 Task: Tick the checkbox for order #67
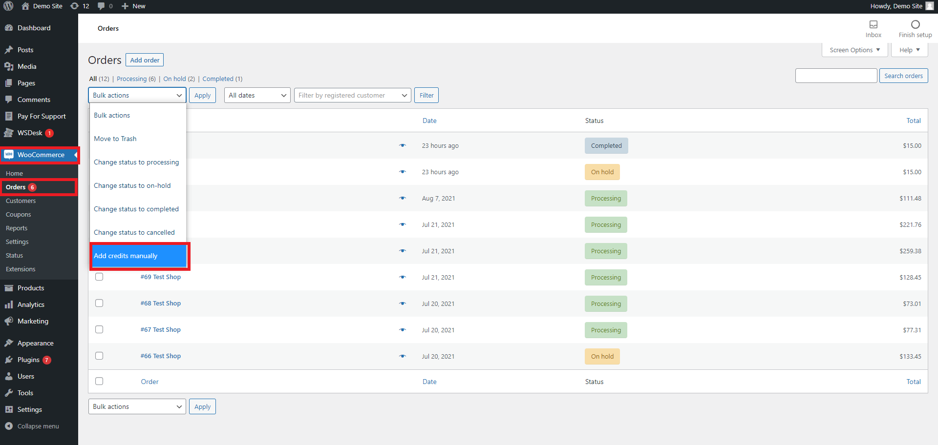99,329
